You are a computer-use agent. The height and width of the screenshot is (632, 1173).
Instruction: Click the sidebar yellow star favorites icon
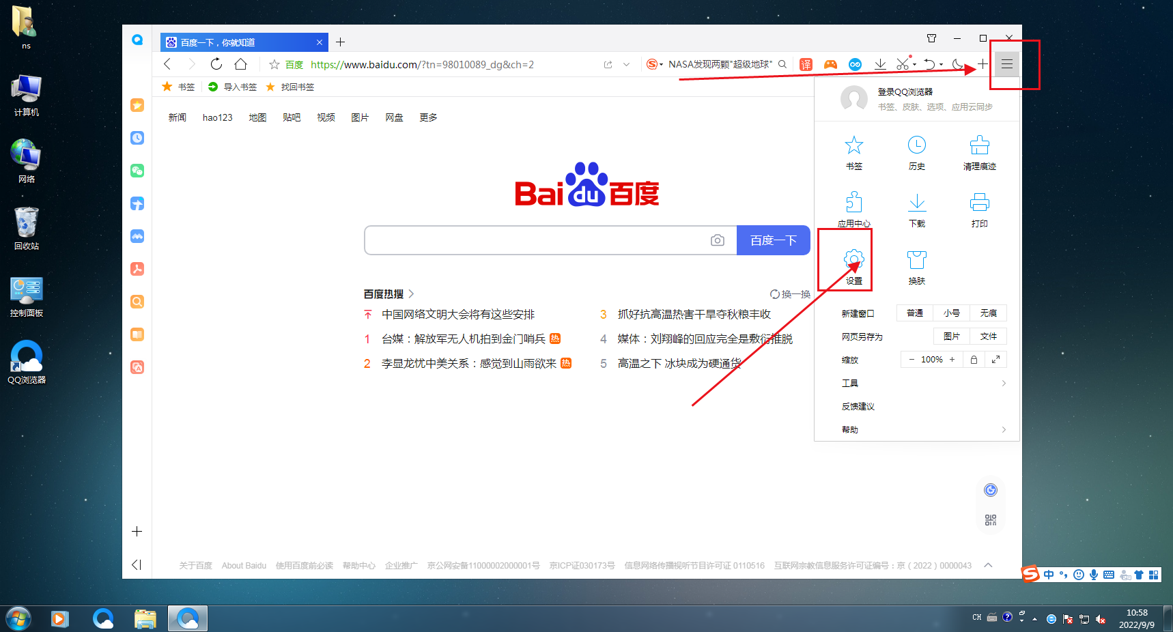click(137, 105)
